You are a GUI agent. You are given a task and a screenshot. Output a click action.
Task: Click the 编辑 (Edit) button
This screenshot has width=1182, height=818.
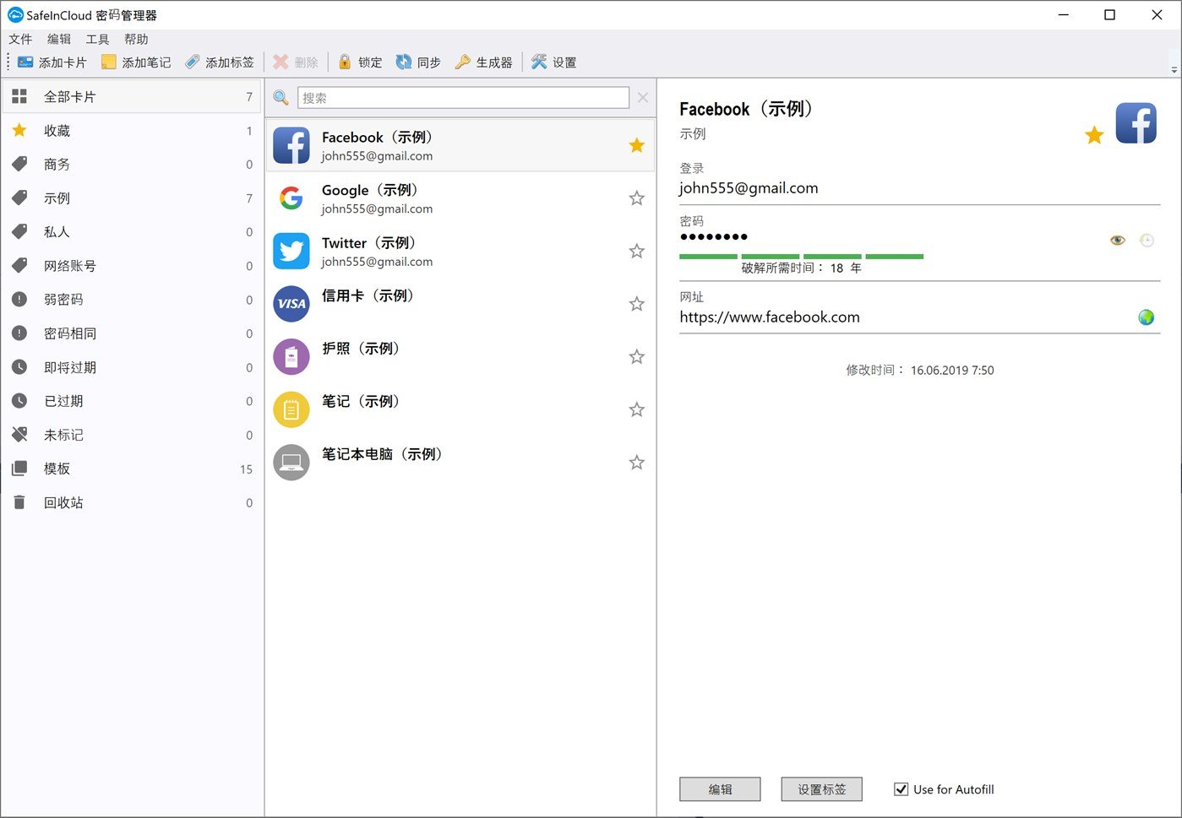tap(719, 788)
